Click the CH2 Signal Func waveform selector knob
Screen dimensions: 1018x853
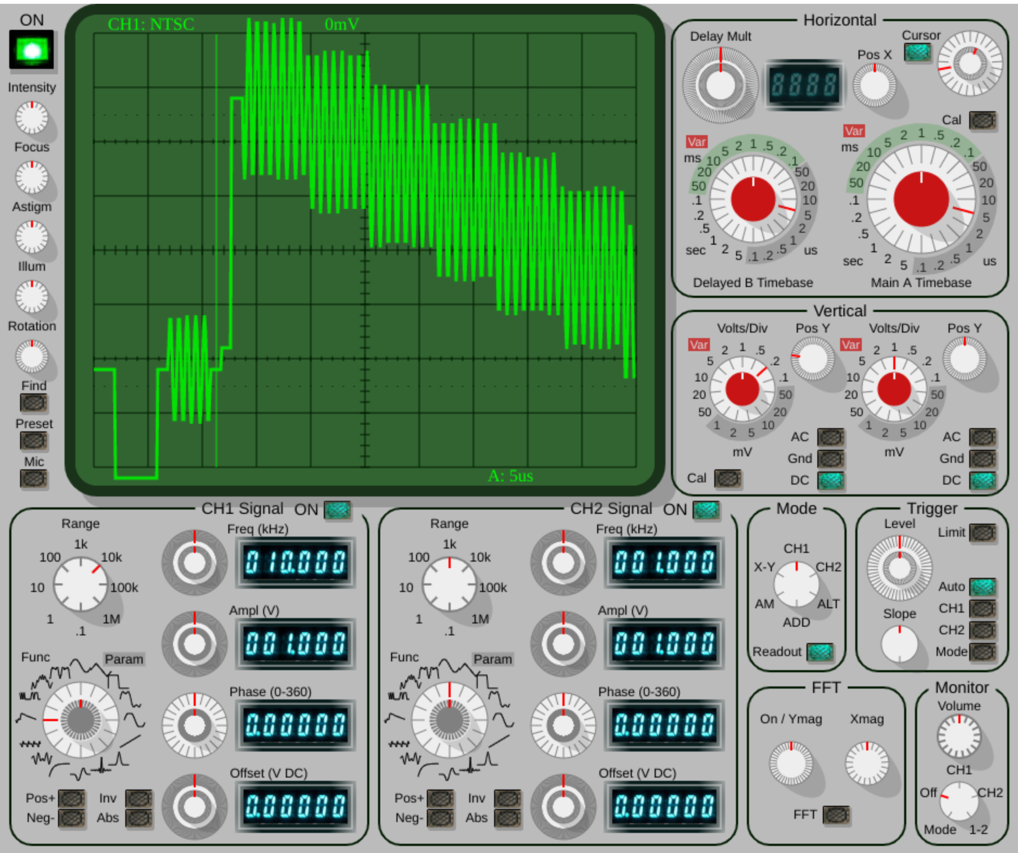click(x=449, y=720)
